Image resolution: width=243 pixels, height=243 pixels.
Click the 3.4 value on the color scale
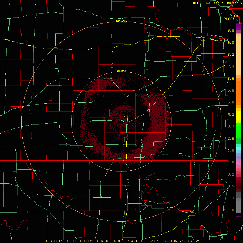231,126
